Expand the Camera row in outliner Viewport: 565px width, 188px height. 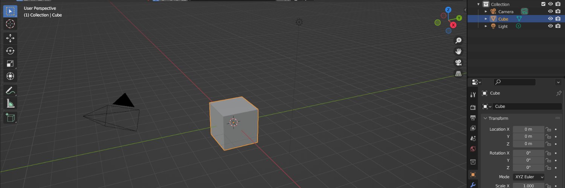click(x=486, y=12)
